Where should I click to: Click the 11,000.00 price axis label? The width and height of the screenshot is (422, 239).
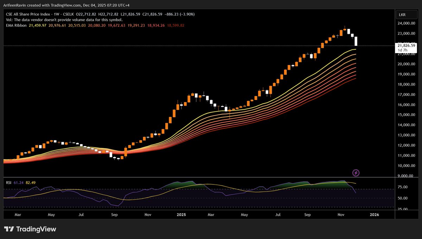click(407, 156)
